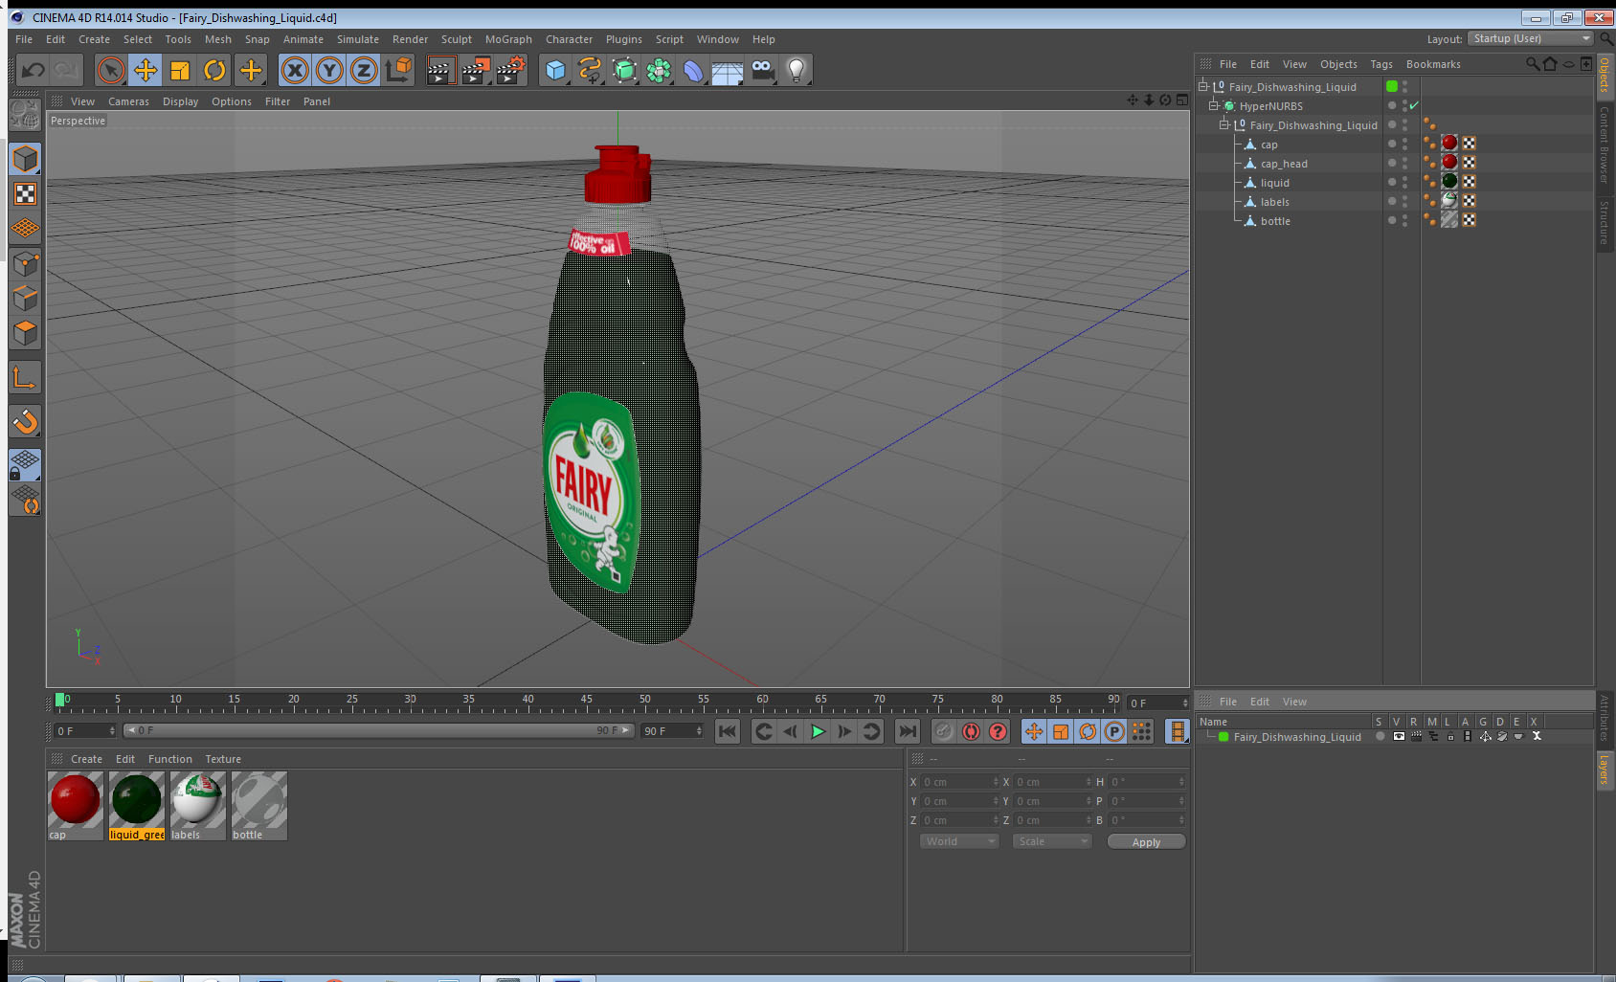Screen dimensions: 1616x982
Task: Toggle Z axis lock
Action: pos(364,70)
